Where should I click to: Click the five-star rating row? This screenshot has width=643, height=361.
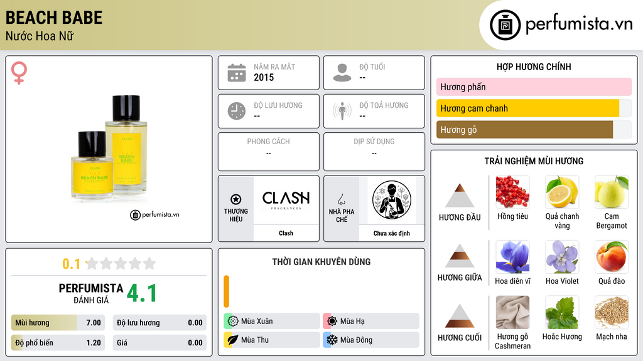[121, 263]
